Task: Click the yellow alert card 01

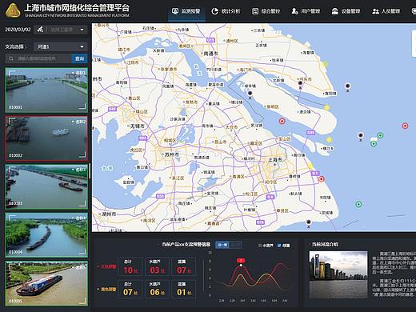Action: coord(183,289)
